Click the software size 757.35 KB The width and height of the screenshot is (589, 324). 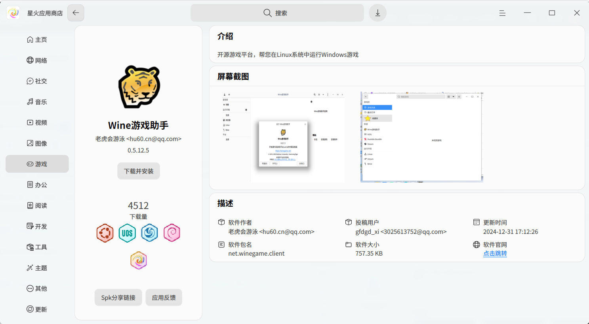pyautogui.click(x=369, y=254)
